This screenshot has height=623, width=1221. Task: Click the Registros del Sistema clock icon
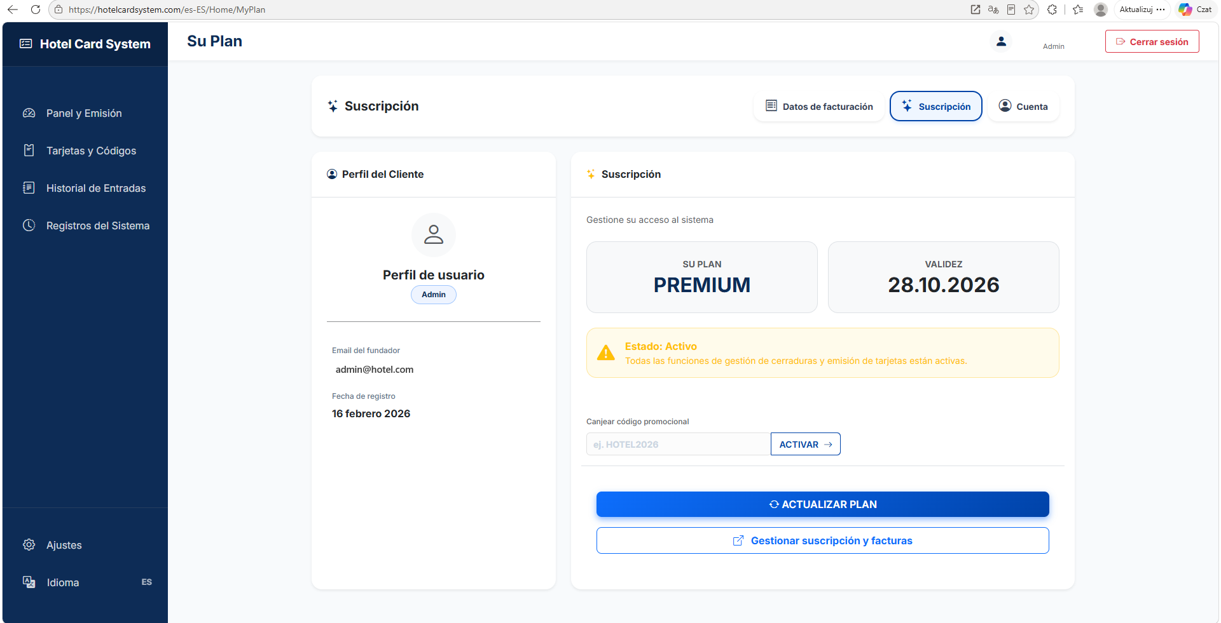click(29, 225)
